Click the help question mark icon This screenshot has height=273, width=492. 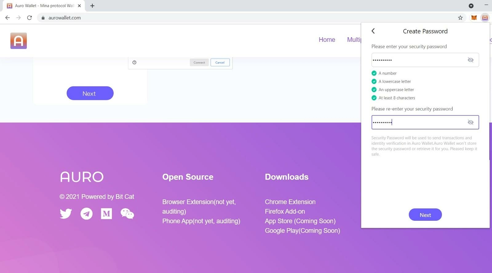pos(134,62)
